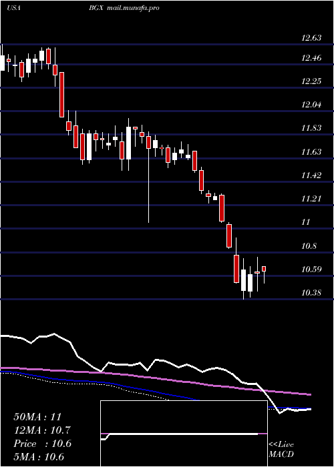
Task: Click the 12.04 price axis label
Action: pyautogui.click(x=311, y=105)
